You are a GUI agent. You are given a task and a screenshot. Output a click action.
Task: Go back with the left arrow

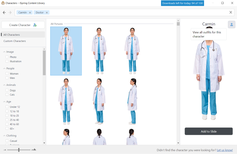pos(4,13)
